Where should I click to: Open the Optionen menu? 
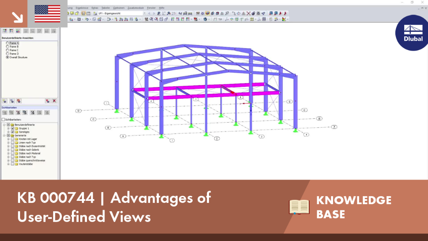click(119, 8)
